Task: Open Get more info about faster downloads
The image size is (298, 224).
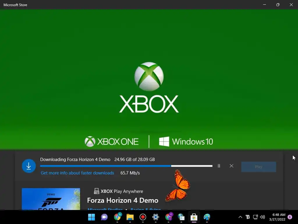Action: pyautogui.click(x=77, y=173)
